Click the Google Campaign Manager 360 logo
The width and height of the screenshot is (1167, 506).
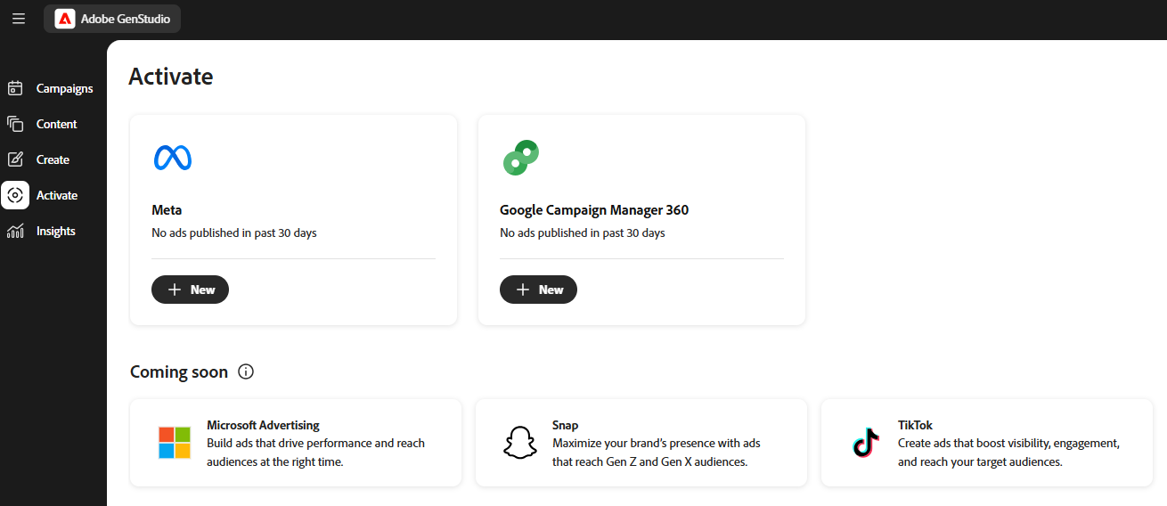pos(521,158)
